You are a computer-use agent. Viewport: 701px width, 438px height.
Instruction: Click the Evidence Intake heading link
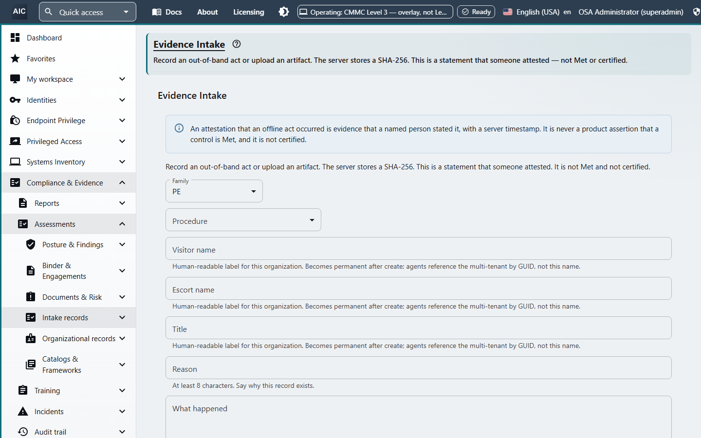(189, 44)
